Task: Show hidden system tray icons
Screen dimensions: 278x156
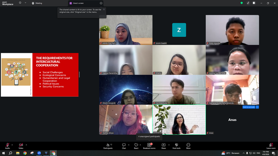Action: 244,153
